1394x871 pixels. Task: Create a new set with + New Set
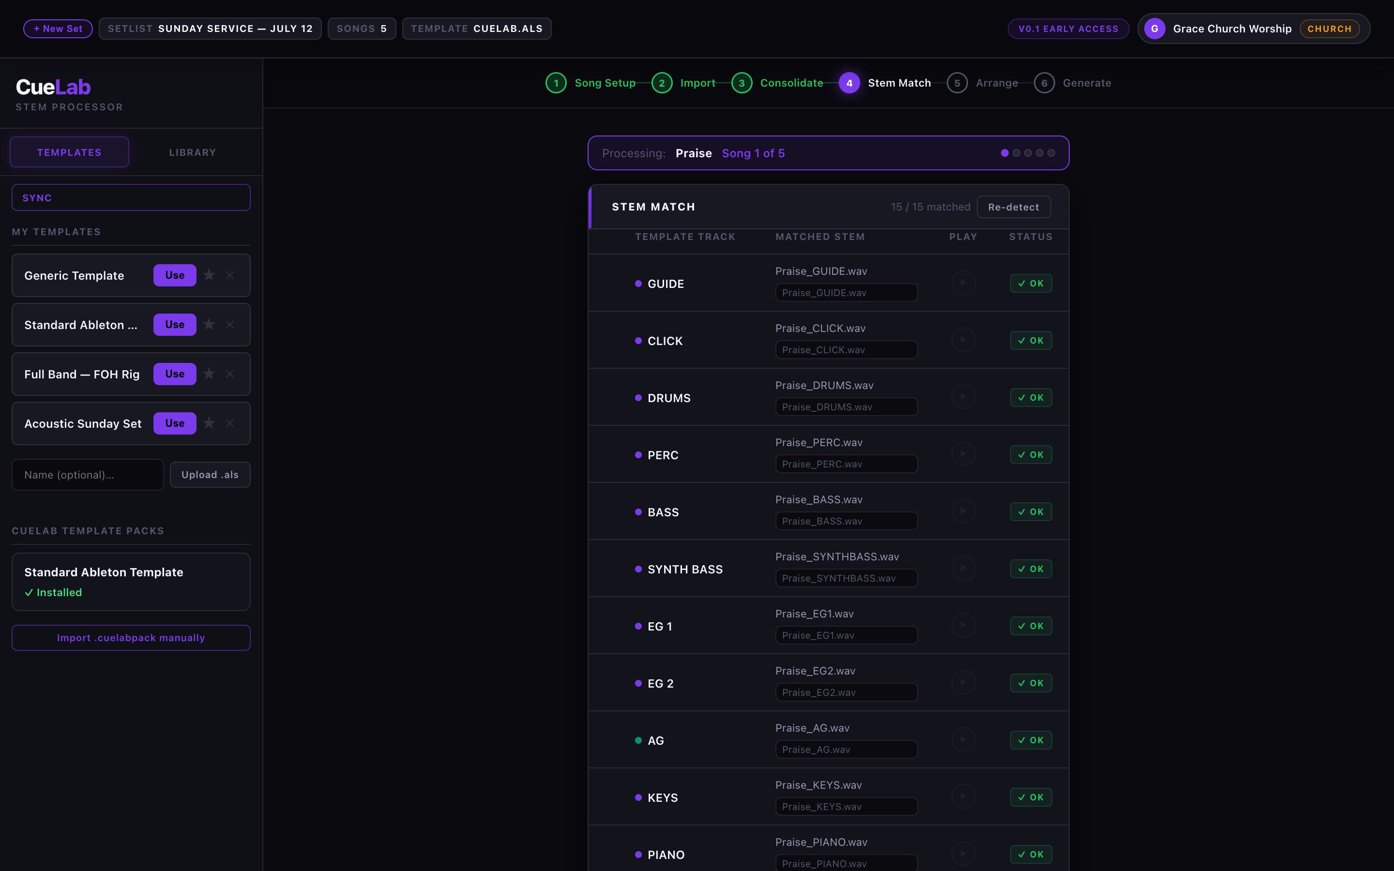(58, 29)
